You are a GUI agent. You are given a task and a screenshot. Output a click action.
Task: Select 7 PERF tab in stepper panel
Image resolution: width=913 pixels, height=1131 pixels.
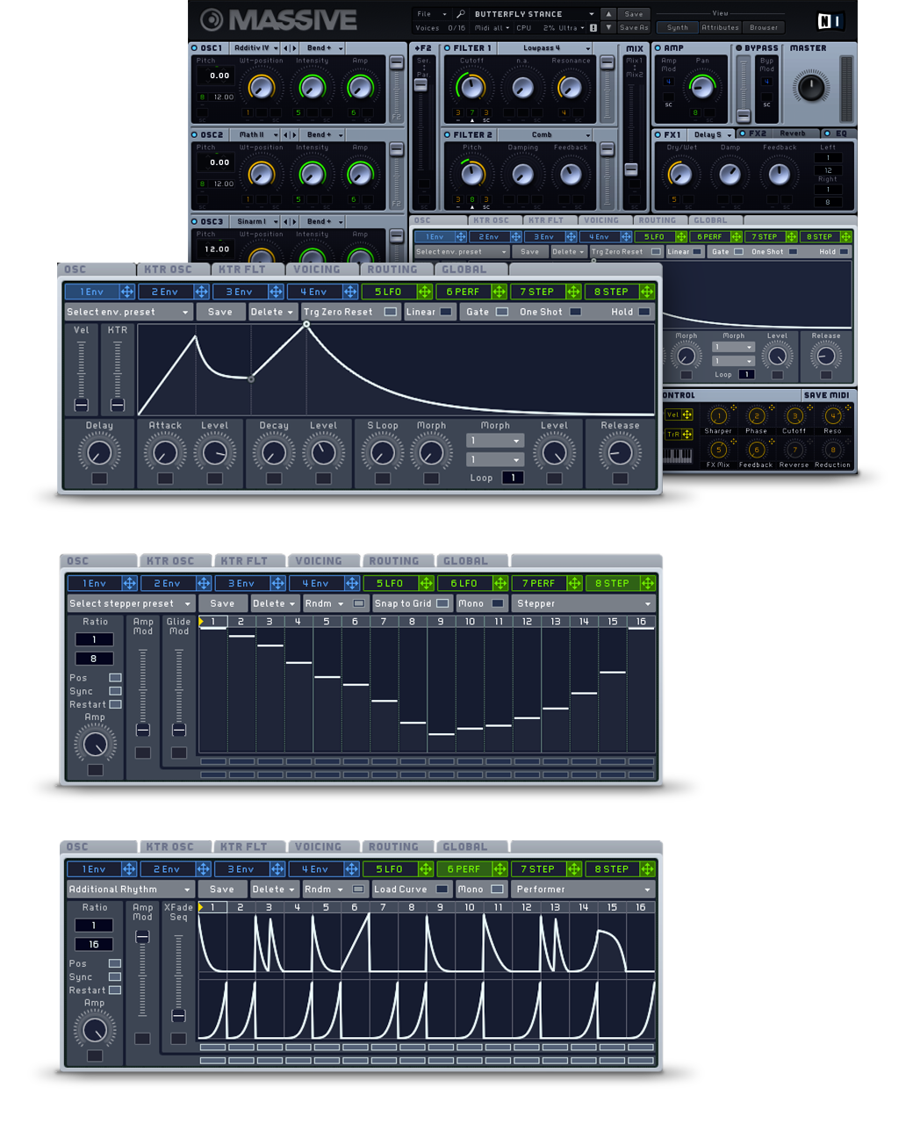coord(538,583)
